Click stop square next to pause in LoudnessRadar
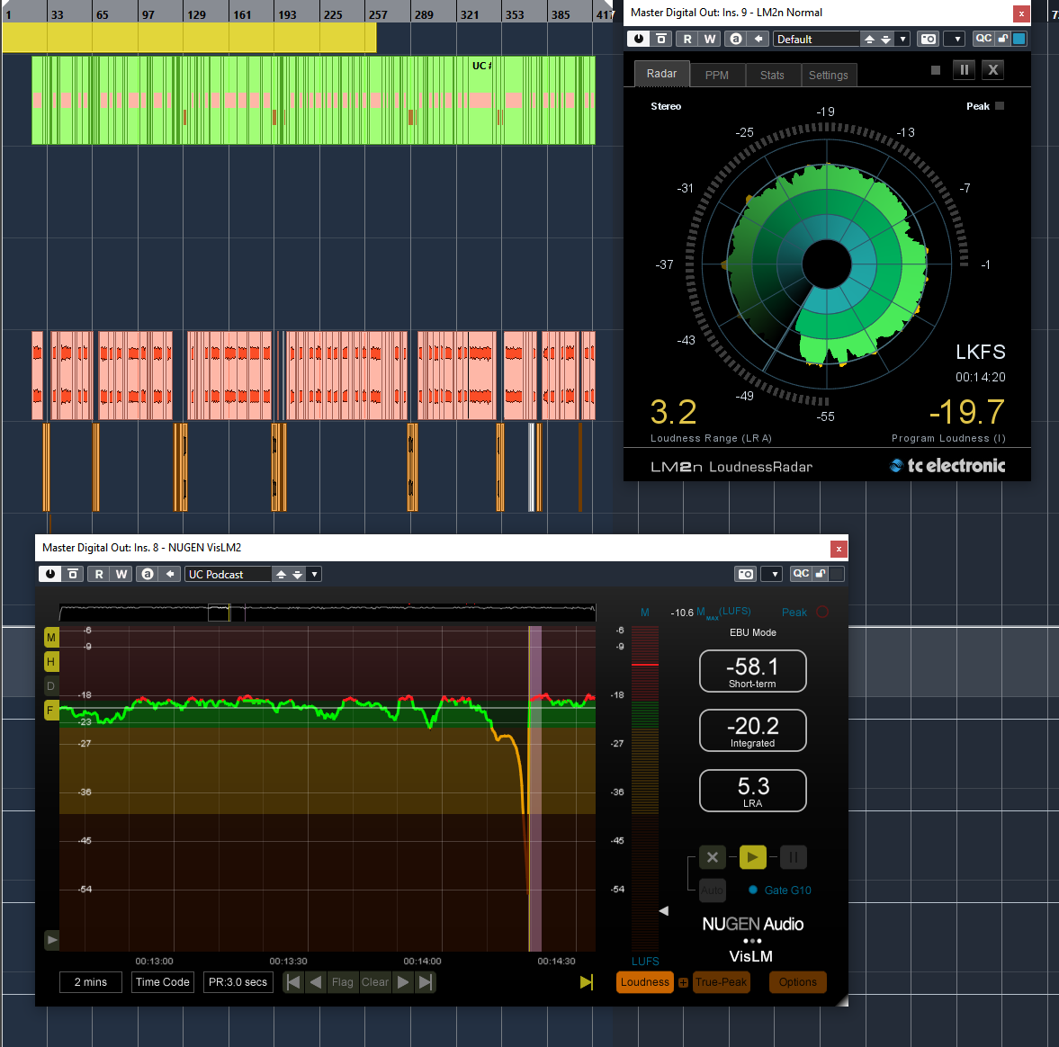Viewport: 1059px width, 1047px height. tap(936, 70)
